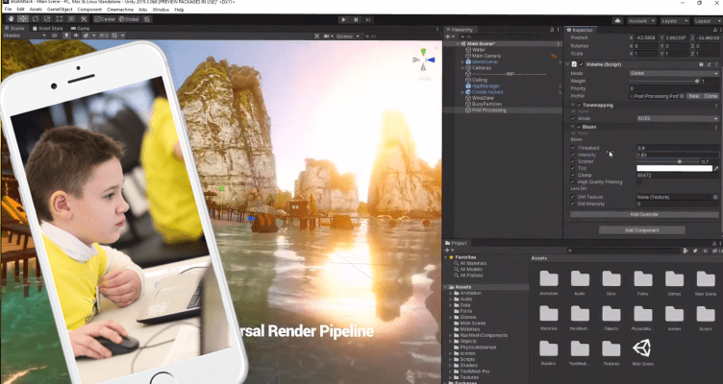Image resolution: width=723 pixels, height=384 pixels.
Task: Open the custom editor tools wrench icon
Action: pos(84,19)
